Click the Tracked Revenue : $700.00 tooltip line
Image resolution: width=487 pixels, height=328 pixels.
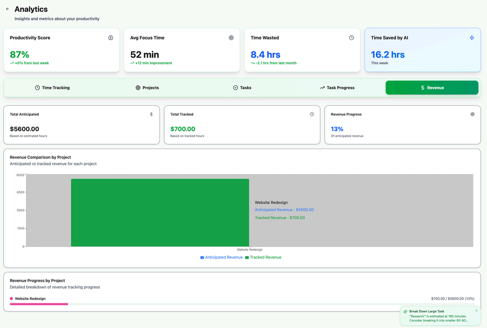[x=280, y=218]
